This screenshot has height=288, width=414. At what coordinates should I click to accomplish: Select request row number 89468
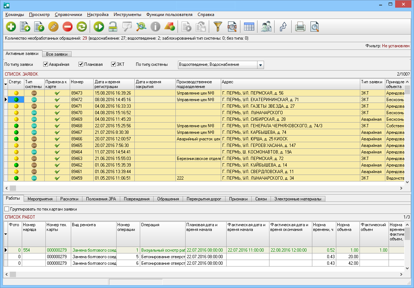click(77, 126)
